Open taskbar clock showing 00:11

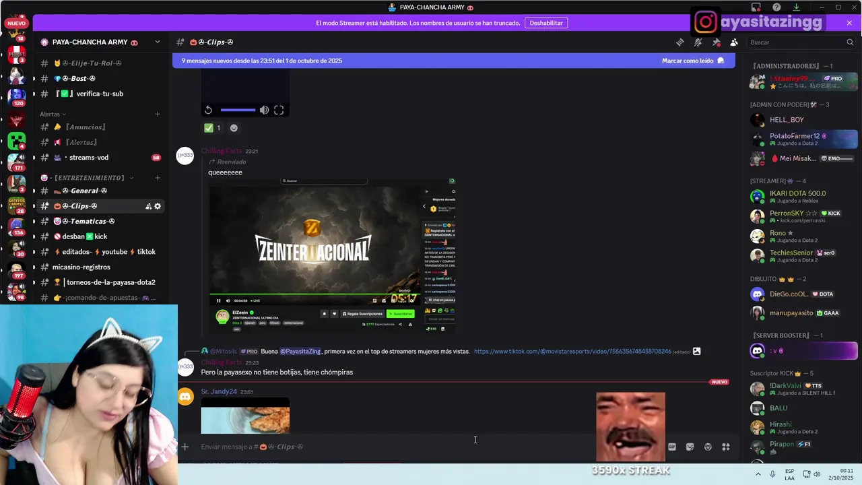[841, 474]
